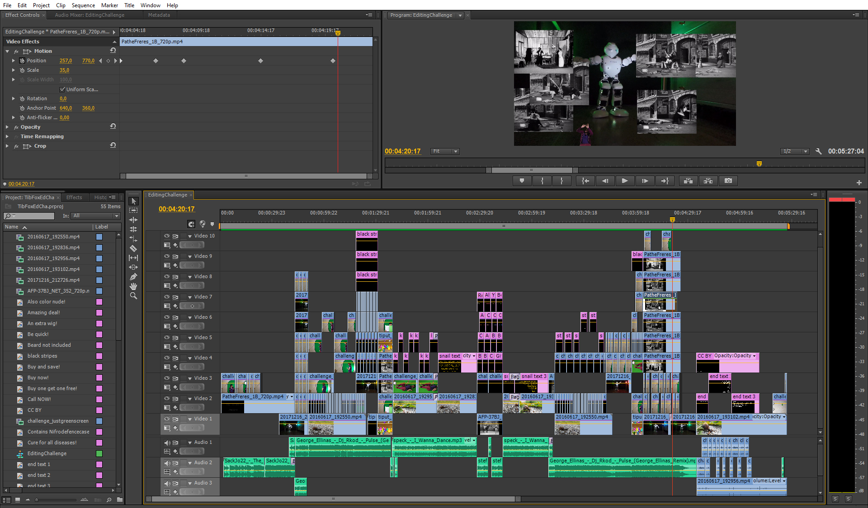Select the Rate Stretch tool
Screen dimensions: 868x508
133,239
